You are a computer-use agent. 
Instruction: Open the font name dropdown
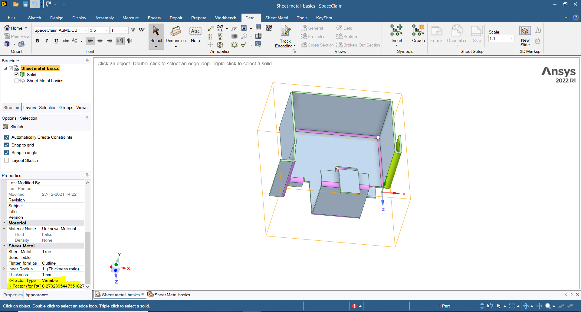coord(85,30)
